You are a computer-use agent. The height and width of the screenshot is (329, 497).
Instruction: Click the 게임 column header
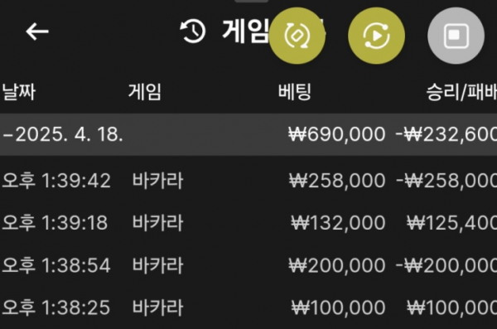coord(145,92)
